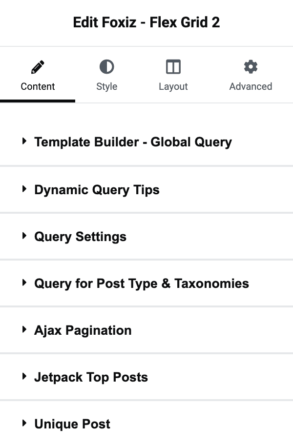Viewport: 293px width, 446px height.
Task: Open Query for Post Type & Taxonomies title
Action: tap(142, 284)
